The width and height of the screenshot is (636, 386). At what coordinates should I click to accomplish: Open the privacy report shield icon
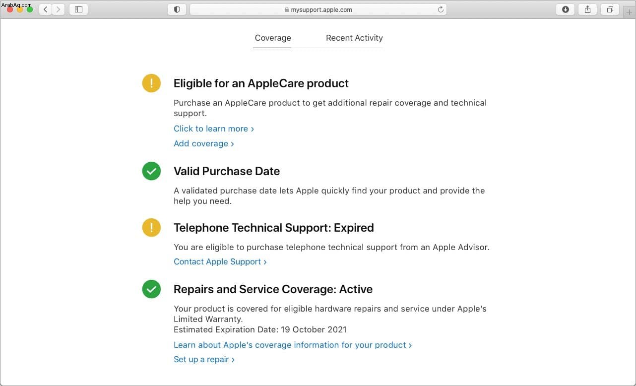(177, 9)
